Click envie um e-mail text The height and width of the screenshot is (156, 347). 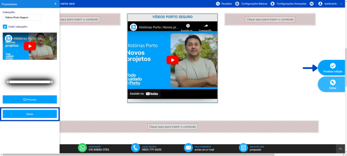(x=204, y=149)
